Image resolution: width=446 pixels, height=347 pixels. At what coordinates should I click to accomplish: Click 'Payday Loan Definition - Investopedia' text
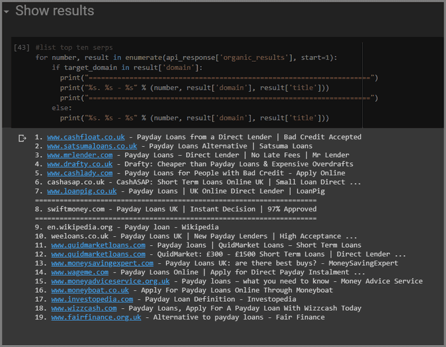pos(220,299)
